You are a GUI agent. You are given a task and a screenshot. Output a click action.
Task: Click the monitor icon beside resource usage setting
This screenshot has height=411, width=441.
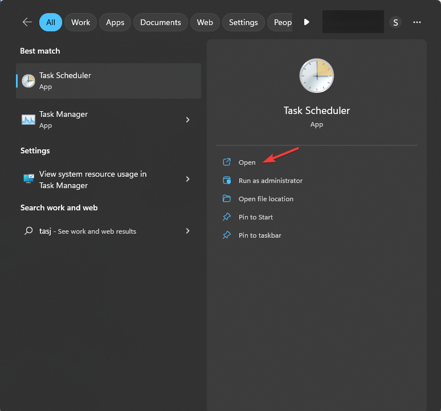click(x=28, y=178)
